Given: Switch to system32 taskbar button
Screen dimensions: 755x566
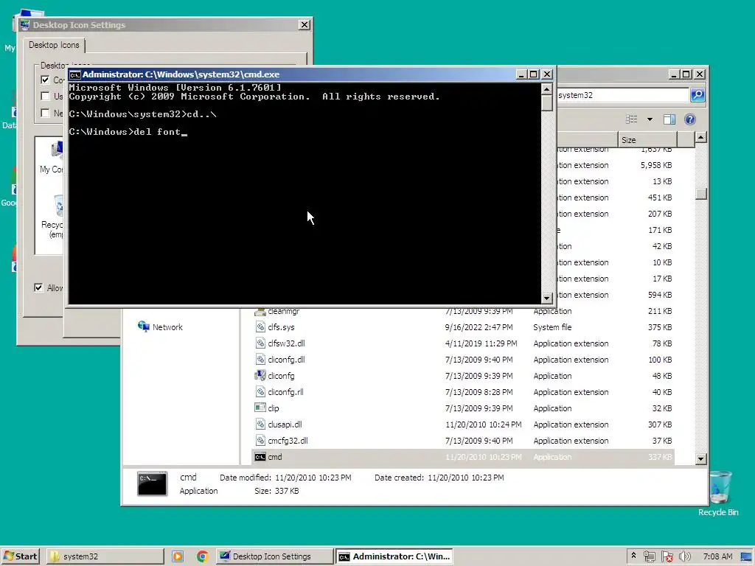Looking at the screenshot, I should 105,556.
